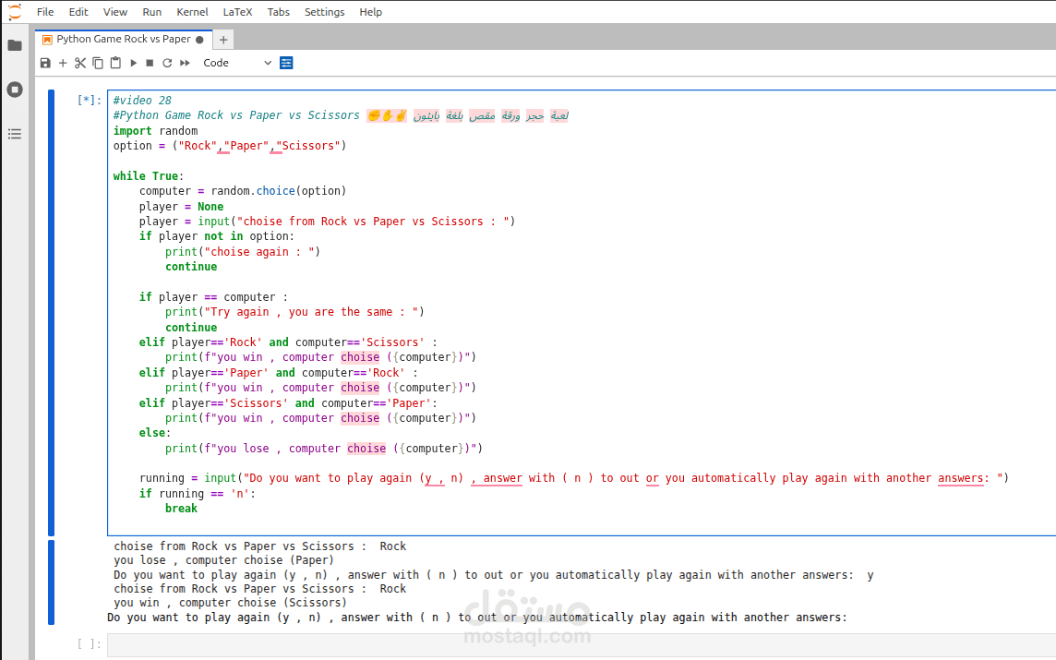Click the empty cell at the bottom
This screenshot has width=1056, height=660.
pos(582,644)
